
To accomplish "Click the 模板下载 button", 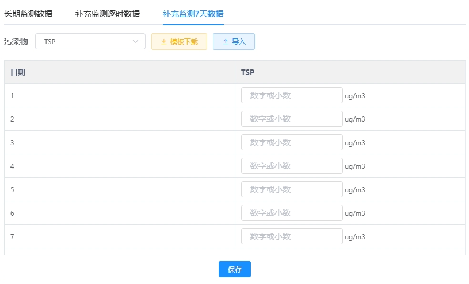I will (179, 41).
